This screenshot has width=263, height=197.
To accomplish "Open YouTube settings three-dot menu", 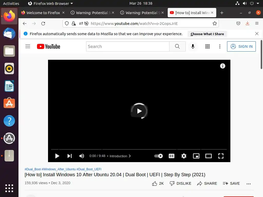I will coord(220,46).
